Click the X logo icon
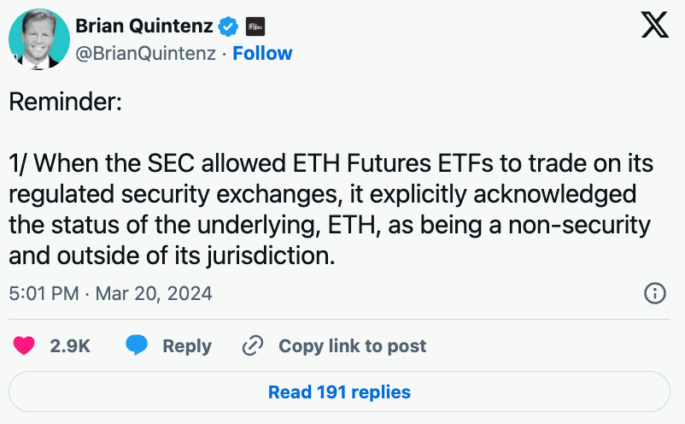This screenshot has height=424, width=685. click(654, 26)
